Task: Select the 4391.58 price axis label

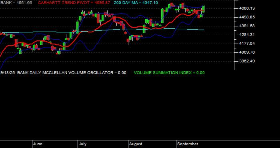Action: 247,26
